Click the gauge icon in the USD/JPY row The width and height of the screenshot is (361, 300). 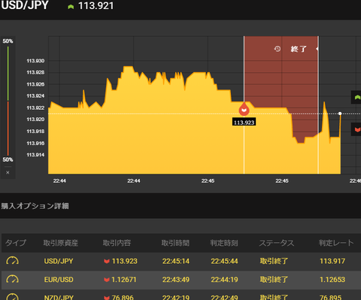click(x=12, y=261)
